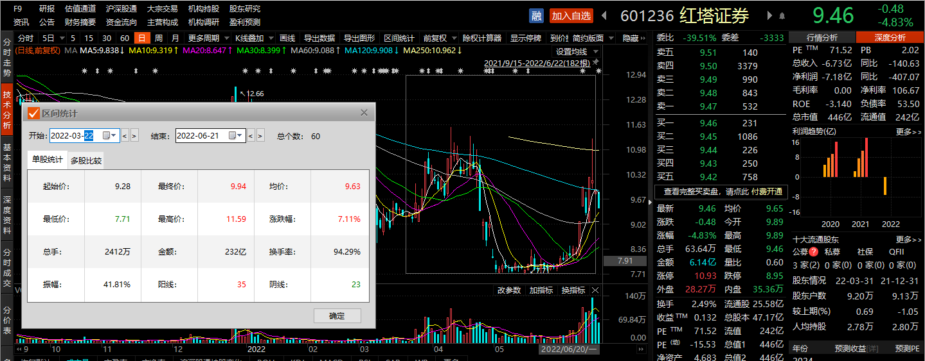Switch to 单股统计 tab
Screen dimensions: 925x361
tap(48, 160)
